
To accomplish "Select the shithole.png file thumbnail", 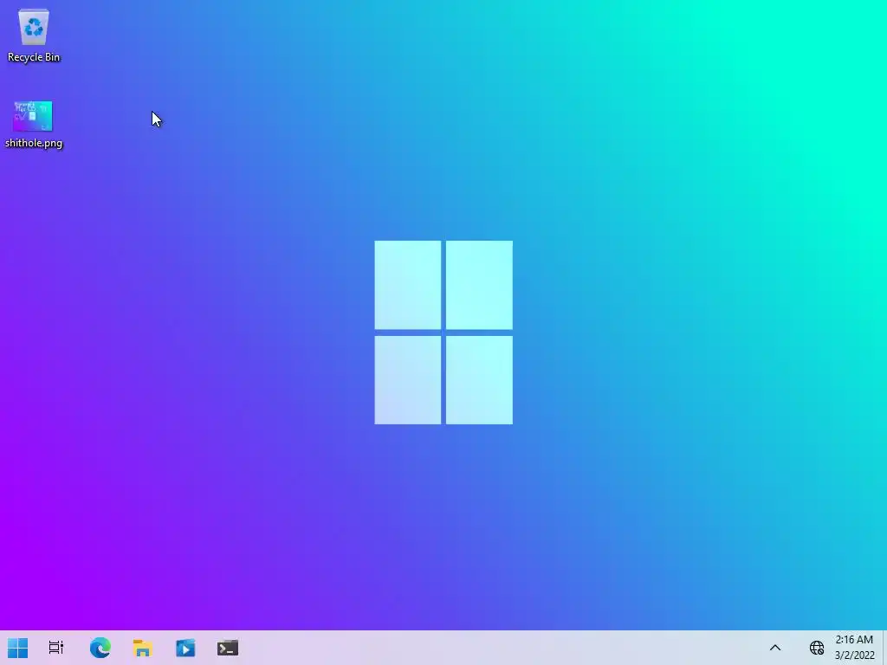I will click(x=33, y=117).
